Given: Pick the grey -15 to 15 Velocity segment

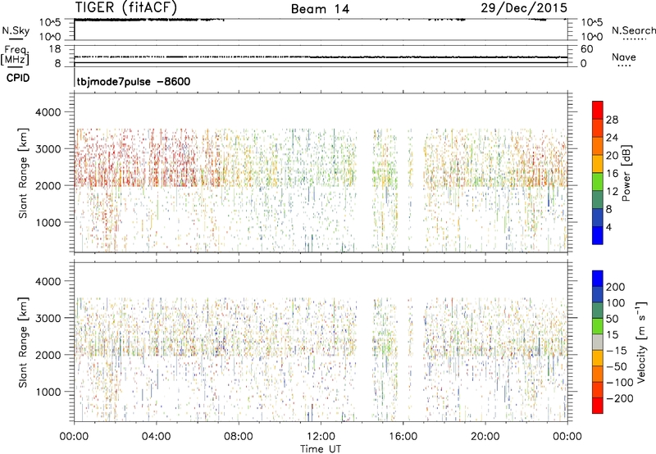Looking at the screenshot, I should tap(598, 342).
